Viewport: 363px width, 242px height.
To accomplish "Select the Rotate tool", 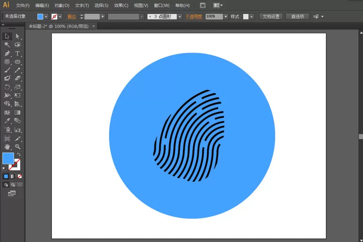I will 7,87.
